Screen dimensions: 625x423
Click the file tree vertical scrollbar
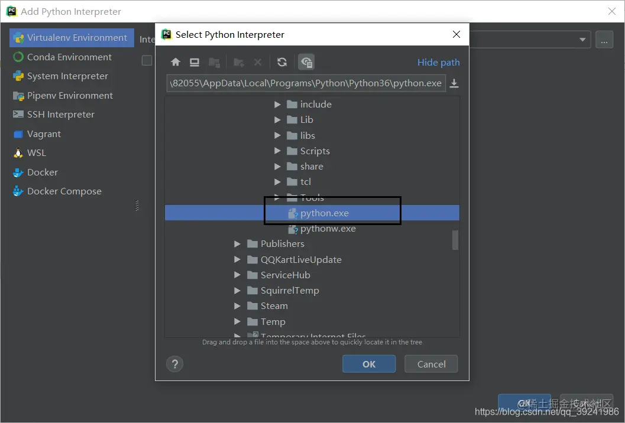(x=455, y=240)
